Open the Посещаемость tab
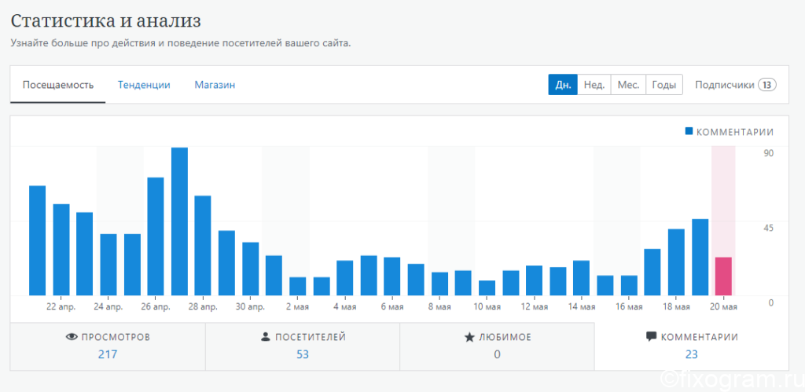 (x=58, y=85)
